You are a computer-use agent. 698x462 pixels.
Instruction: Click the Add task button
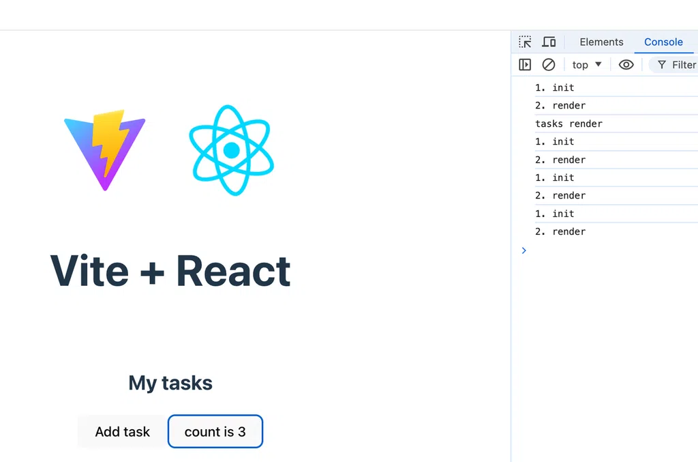tap(123, 432)
